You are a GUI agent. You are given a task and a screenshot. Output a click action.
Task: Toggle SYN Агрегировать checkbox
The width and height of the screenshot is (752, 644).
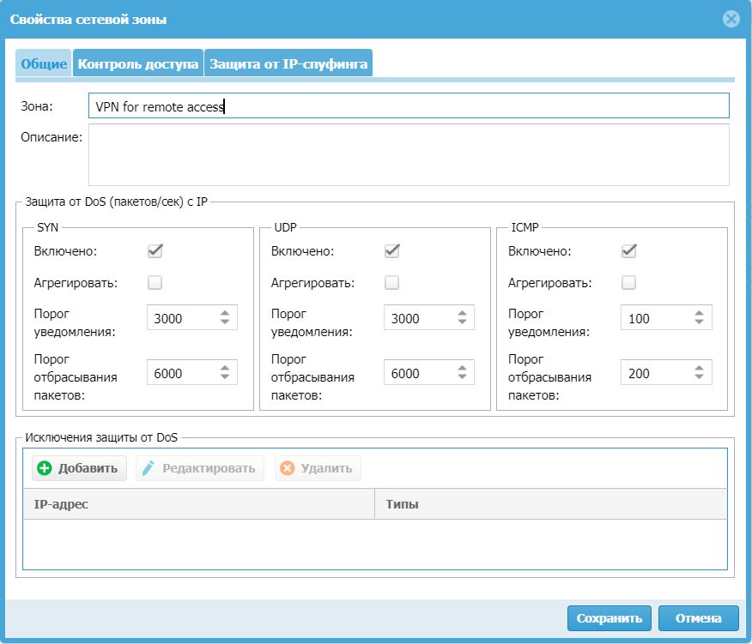[155, 282]
